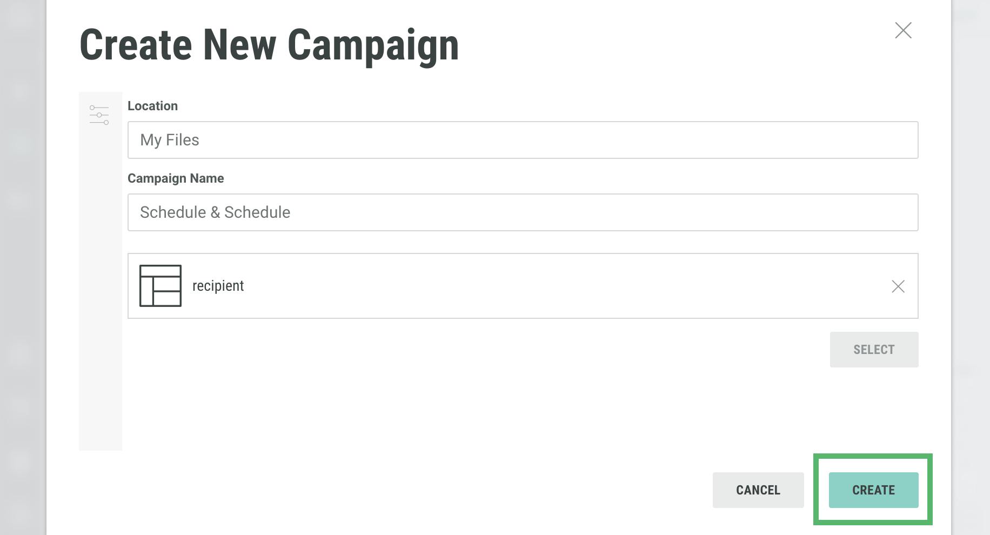Viewport: 990px width, 535px height.
Task: Click the blurred backdrop right of the dialog
Action: point(971,270)
